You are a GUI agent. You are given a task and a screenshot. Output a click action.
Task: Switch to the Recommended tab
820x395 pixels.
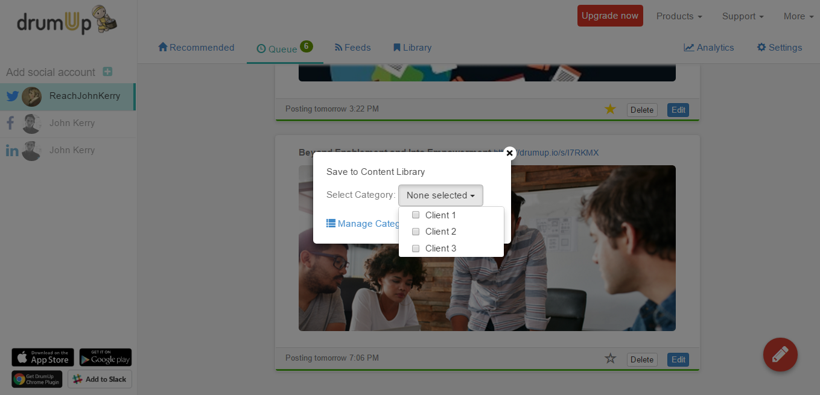pyautogui.click(x=196, y=48)
